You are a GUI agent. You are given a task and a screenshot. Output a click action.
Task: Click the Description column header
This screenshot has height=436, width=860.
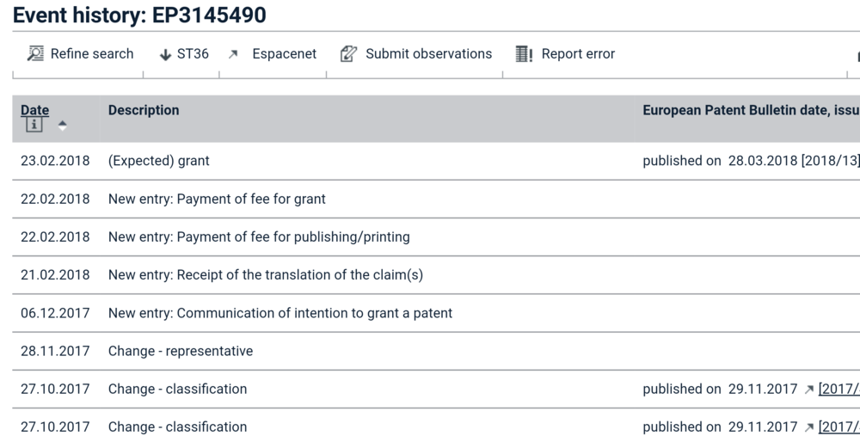(144, 110)
